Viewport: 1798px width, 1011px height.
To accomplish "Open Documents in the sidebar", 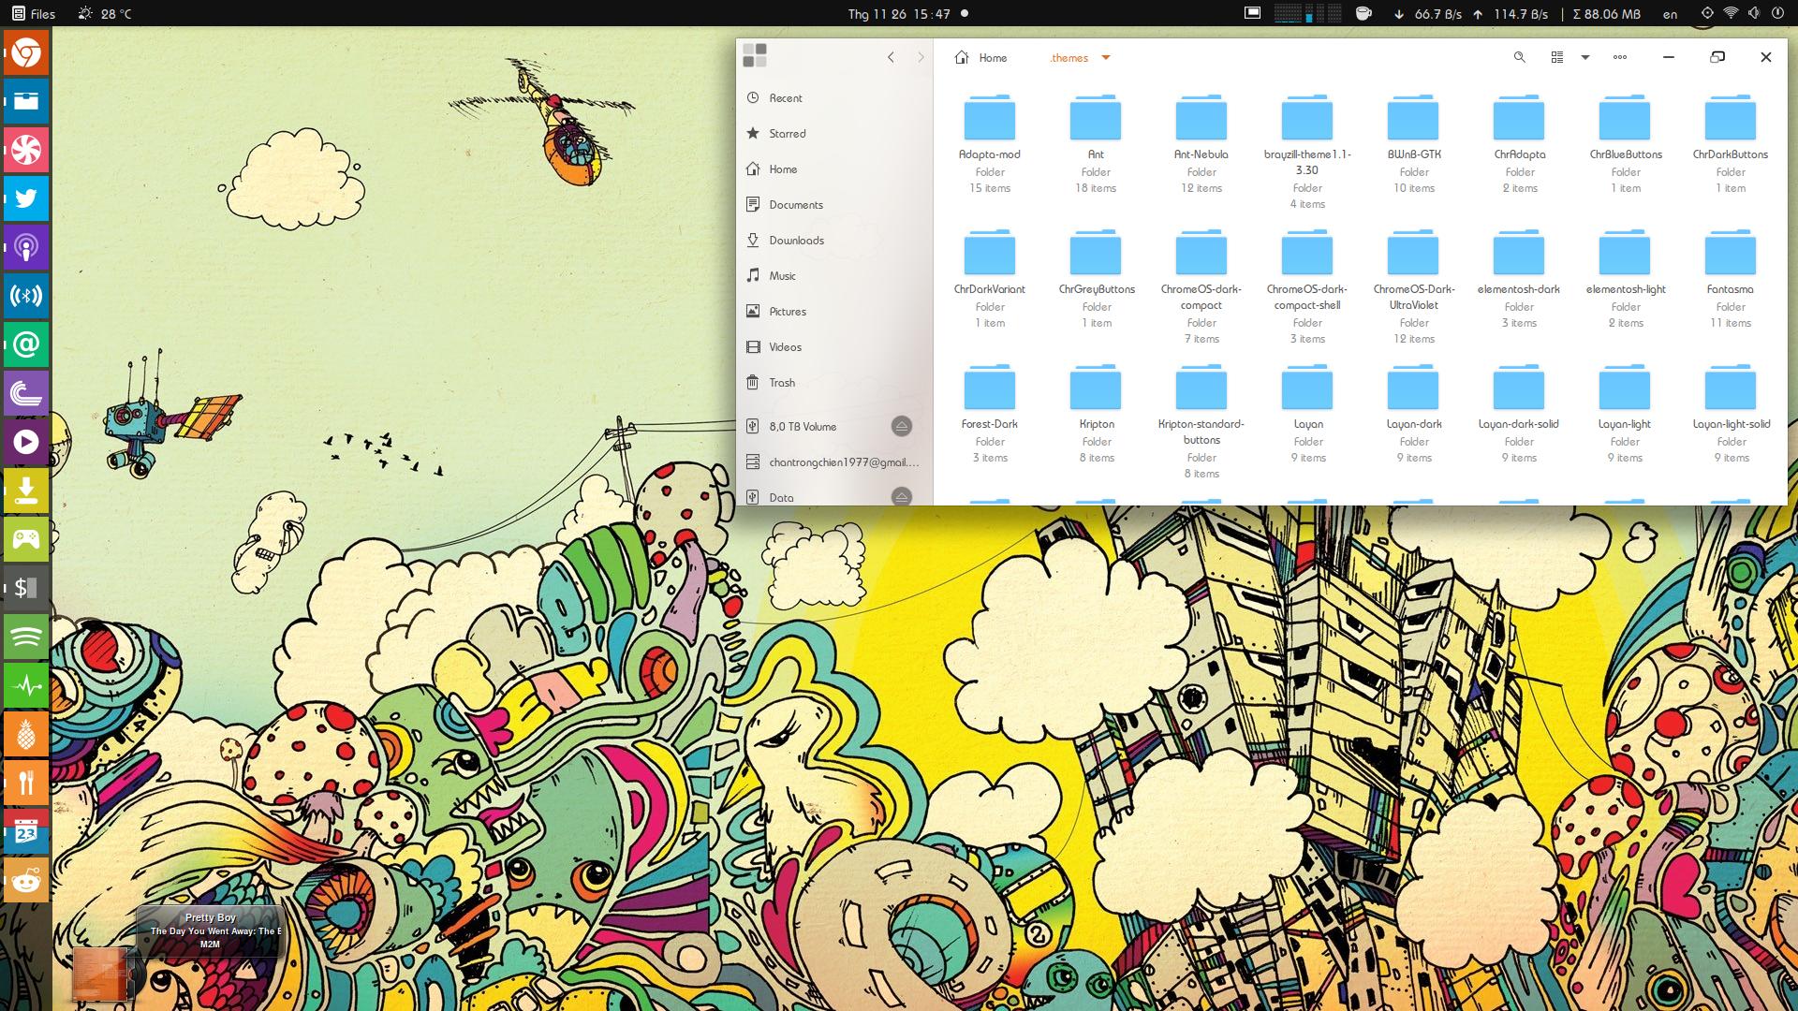I will pos(834,205).
